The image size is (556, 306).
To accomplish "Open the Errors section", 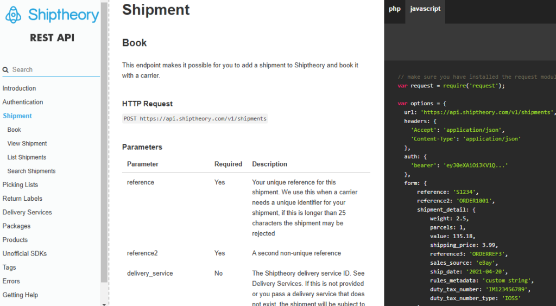I will tap(11, 281).
